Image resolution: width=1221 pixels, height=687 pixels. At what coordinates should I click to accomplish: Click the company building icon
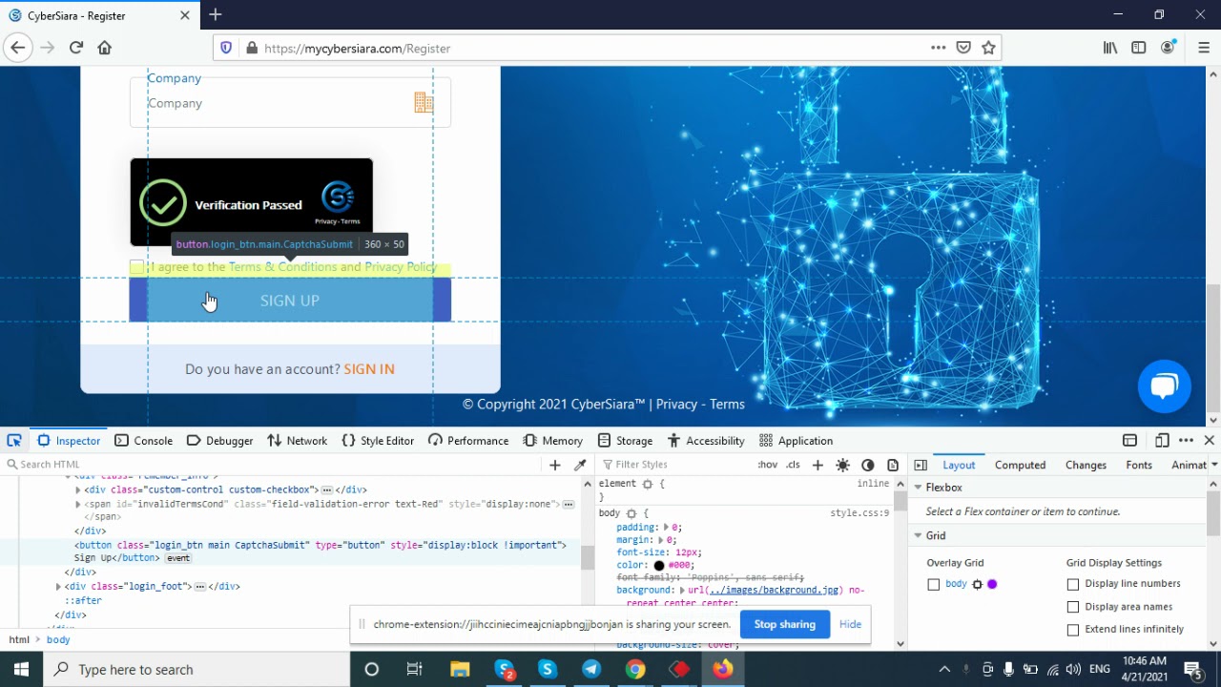tap(424, 102)
